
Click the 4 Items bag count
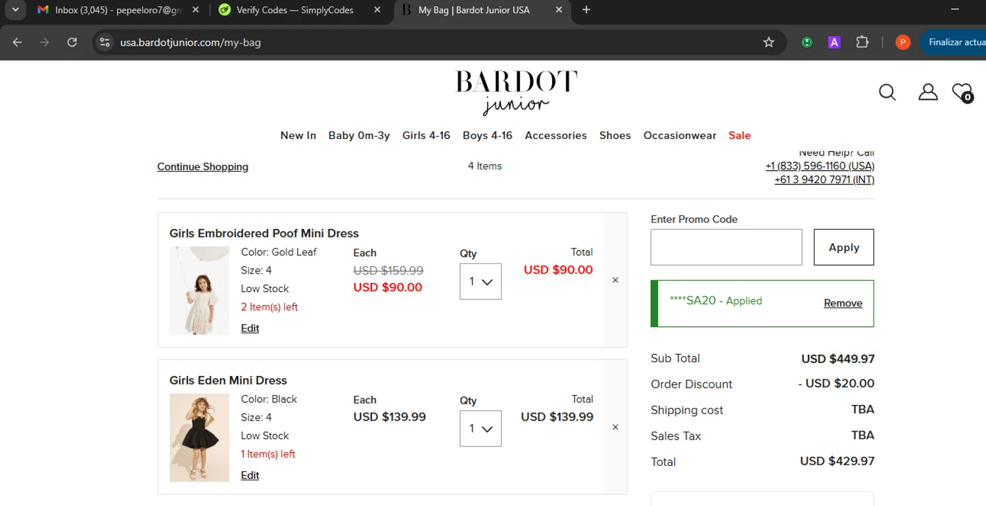click(x=484, y=166)
